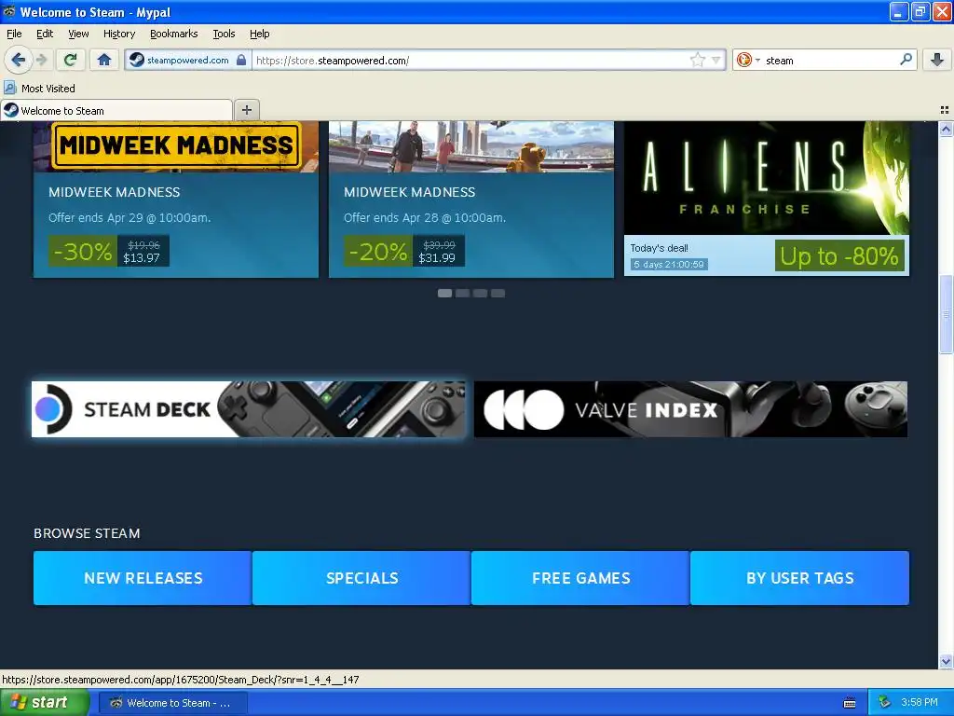954x716 pixels.
Task: Open the Valve Index banner
Action: pos(690,409)
